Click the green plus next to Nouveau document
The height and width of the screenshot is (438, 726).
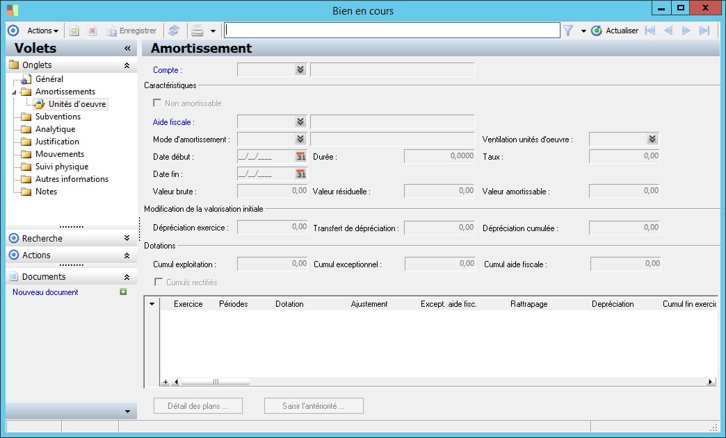tap(123, 292)
